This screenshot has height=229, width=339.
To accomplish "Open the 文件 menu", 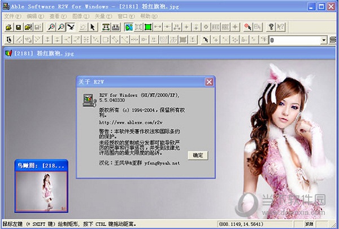I will pos(12,16).
